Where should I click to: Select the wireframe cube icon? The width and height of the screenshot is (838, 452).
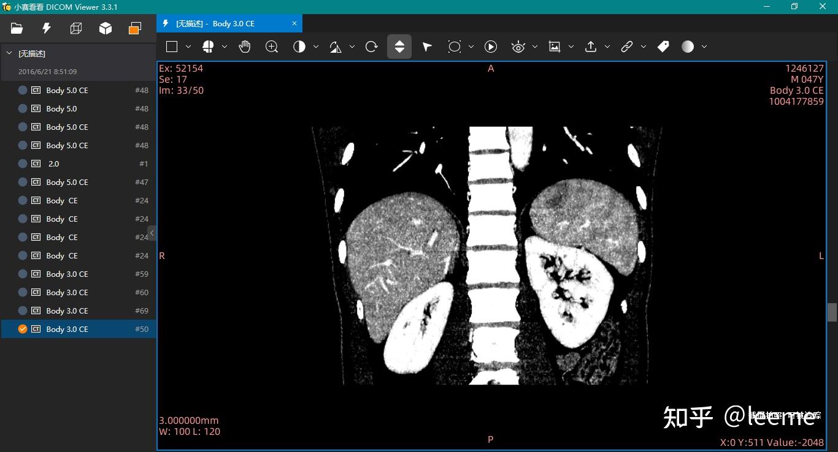[76, 28]
